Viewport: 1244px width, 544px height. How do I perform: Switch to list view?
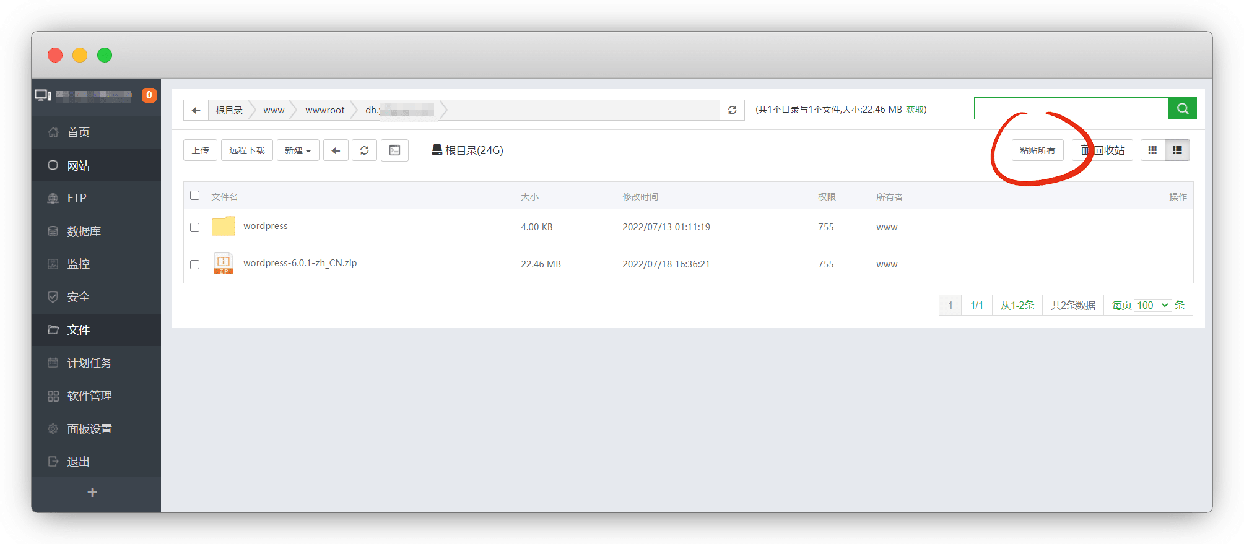(1177, 150)
